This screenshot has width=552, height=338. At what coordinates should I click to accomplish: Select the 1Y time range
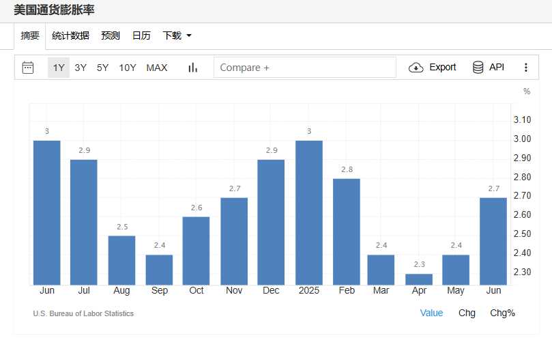[59, 68]
